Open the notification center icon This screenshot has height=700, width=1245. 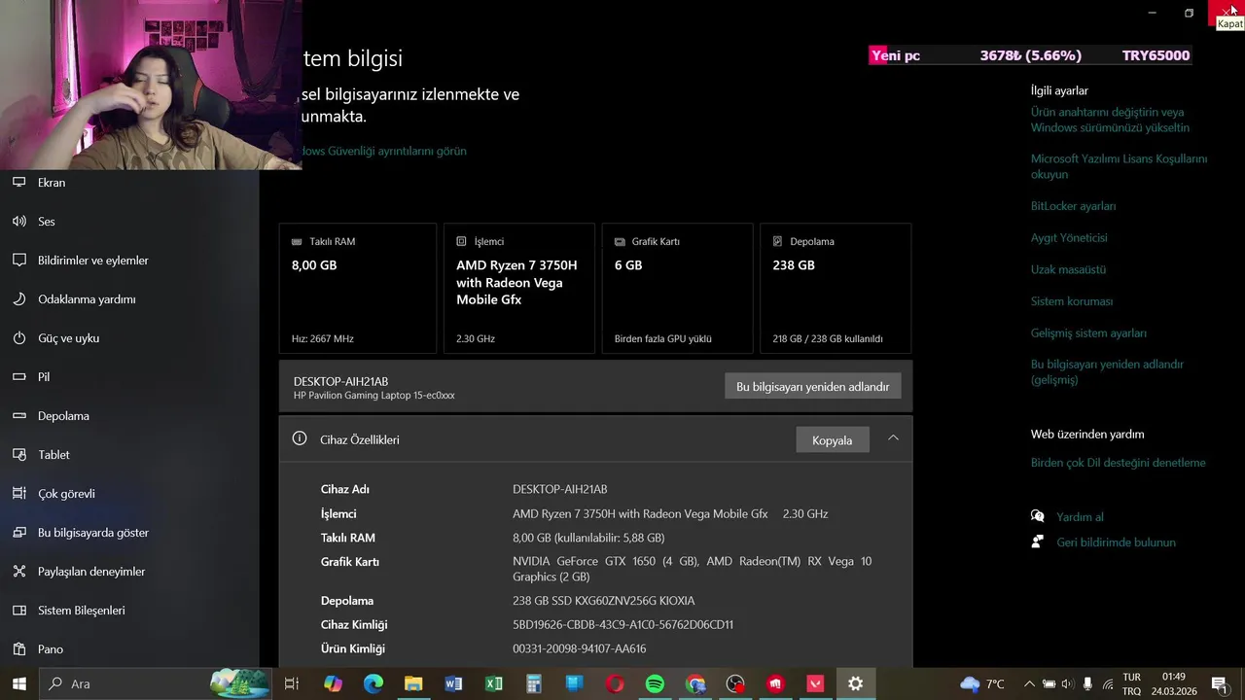tap(1219, 683)
